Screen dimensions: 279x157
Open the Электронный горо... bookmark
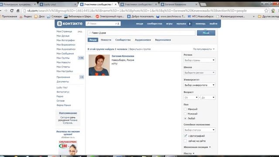pos(110,17)
